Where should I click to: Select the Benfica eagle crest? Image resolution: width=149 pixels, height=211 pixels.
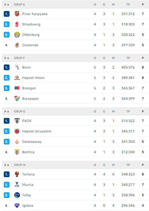point(17,152)
